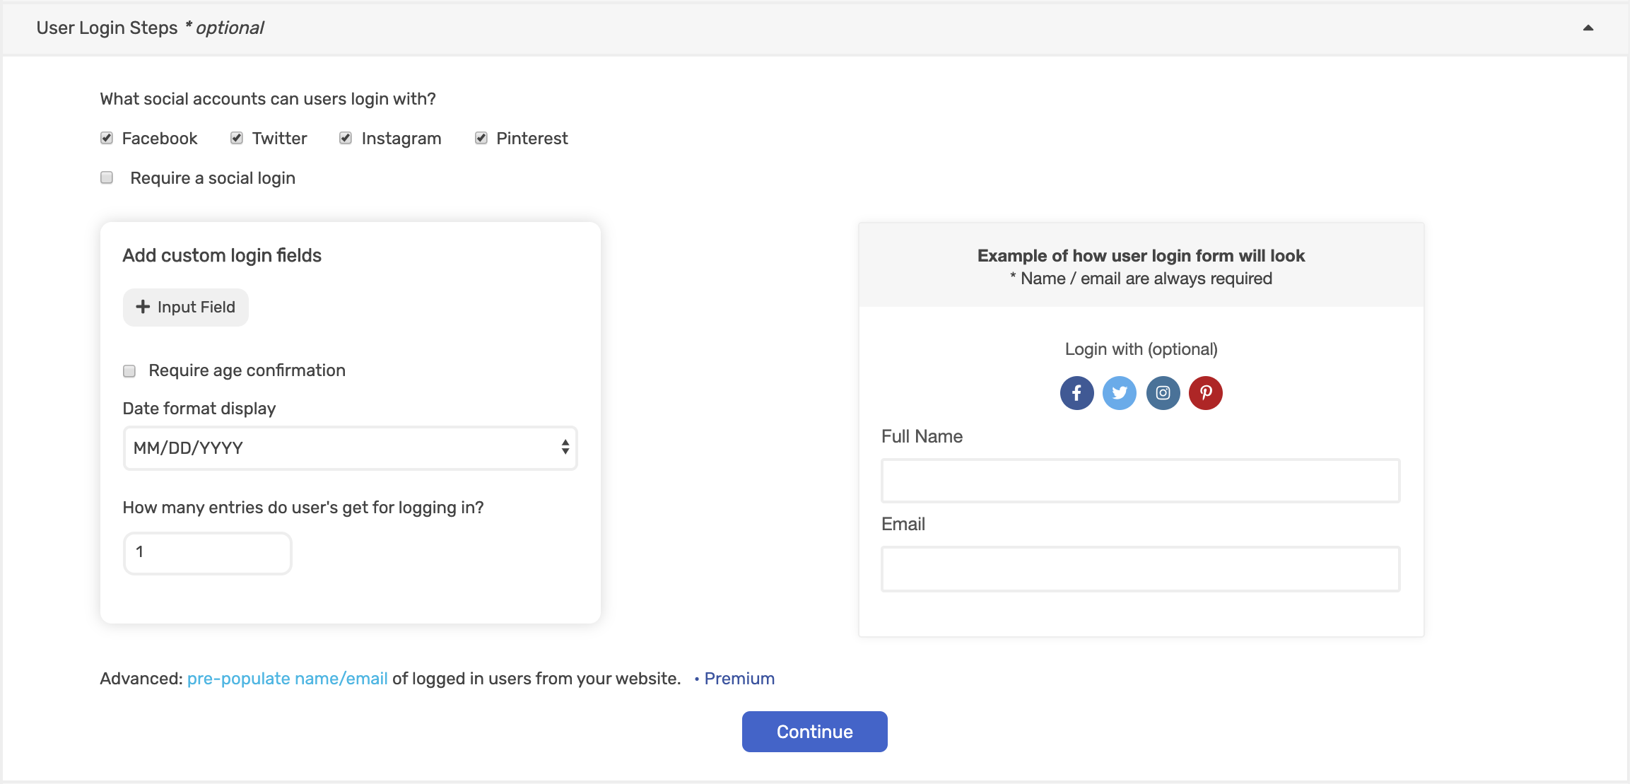The width and height of the screenshot is (1632, 784).
Task: Click the Premium link
Action: (739, 678)
